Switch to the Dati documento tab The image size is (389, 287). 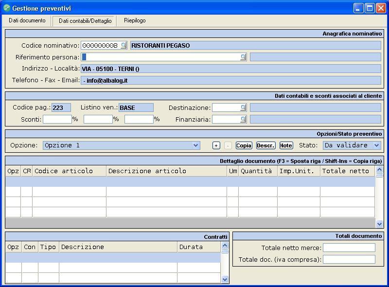click(27, 20)
